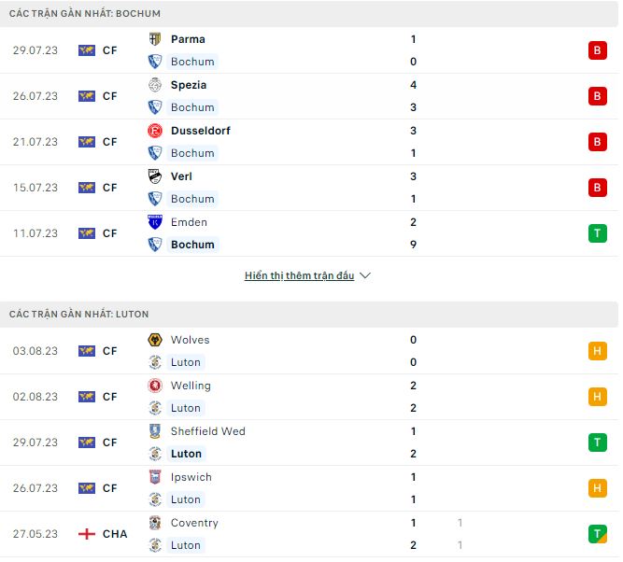Click the world-map icon for 29.07.23 Parma match

[x=87, y=50]
